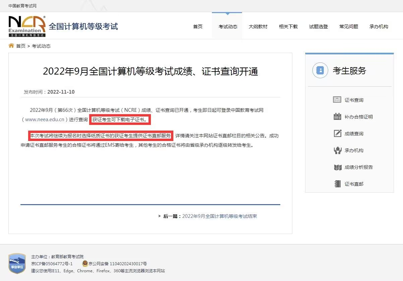This screenshot has width=403, height=281.
Task: Open the 大纲教材 menu item
Action: 258,27
